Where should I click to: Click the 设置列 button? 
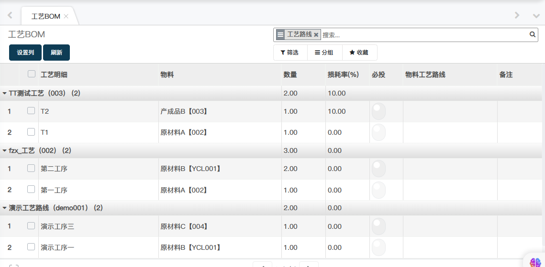coord(25,53)
